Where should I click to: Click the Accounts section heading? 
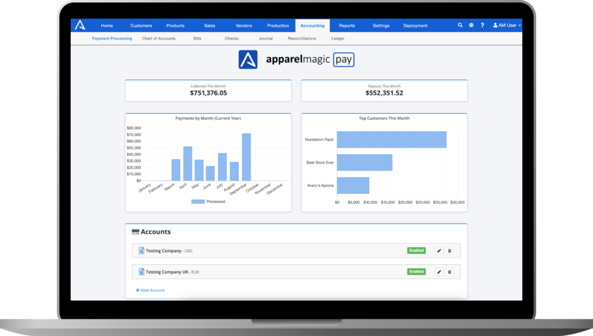155,232
